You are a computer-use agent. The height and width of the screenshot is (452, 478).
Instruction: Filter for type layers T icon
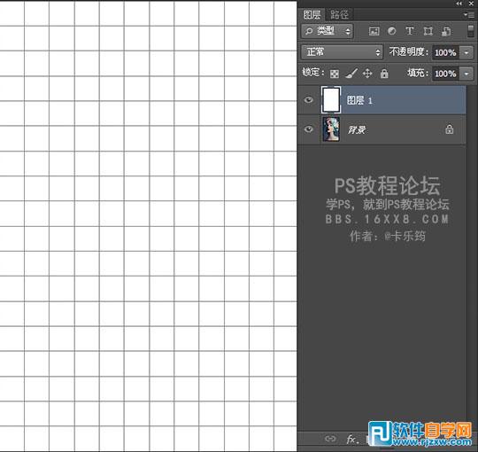click(410, 31)
